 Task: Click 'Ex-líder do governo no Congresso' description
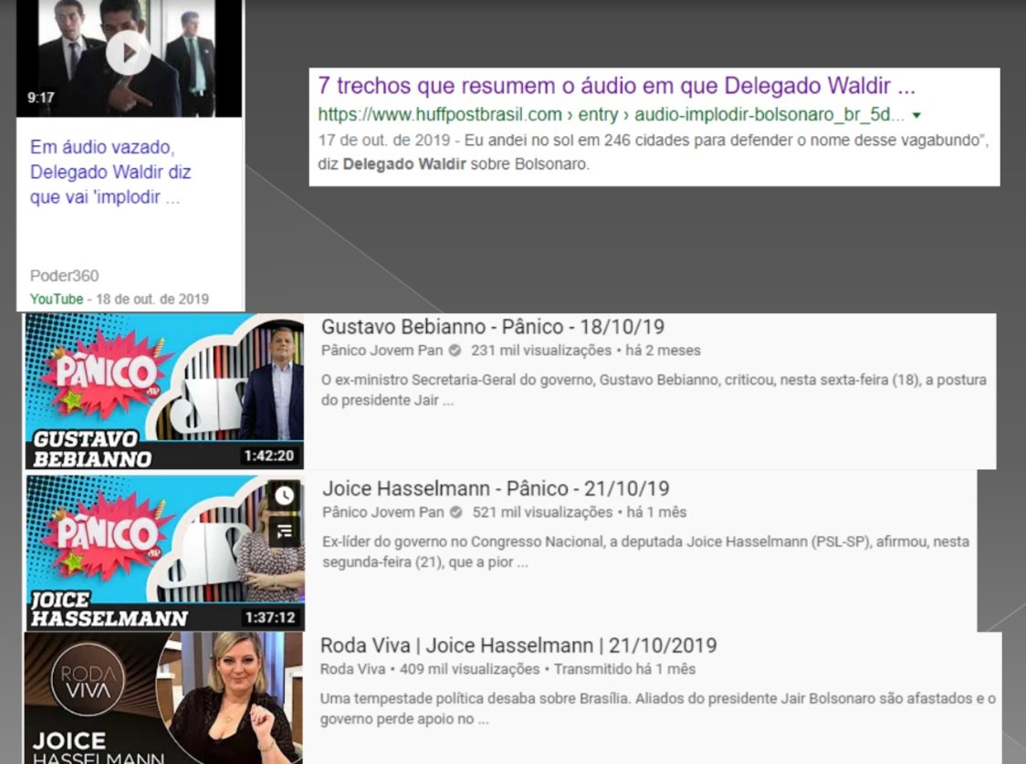click(x=646, y=551)
